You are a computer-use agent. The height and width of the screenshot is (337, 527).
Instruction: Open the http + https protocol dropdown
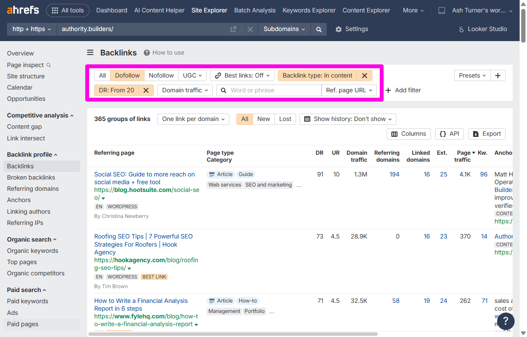(x=32, y=29)
